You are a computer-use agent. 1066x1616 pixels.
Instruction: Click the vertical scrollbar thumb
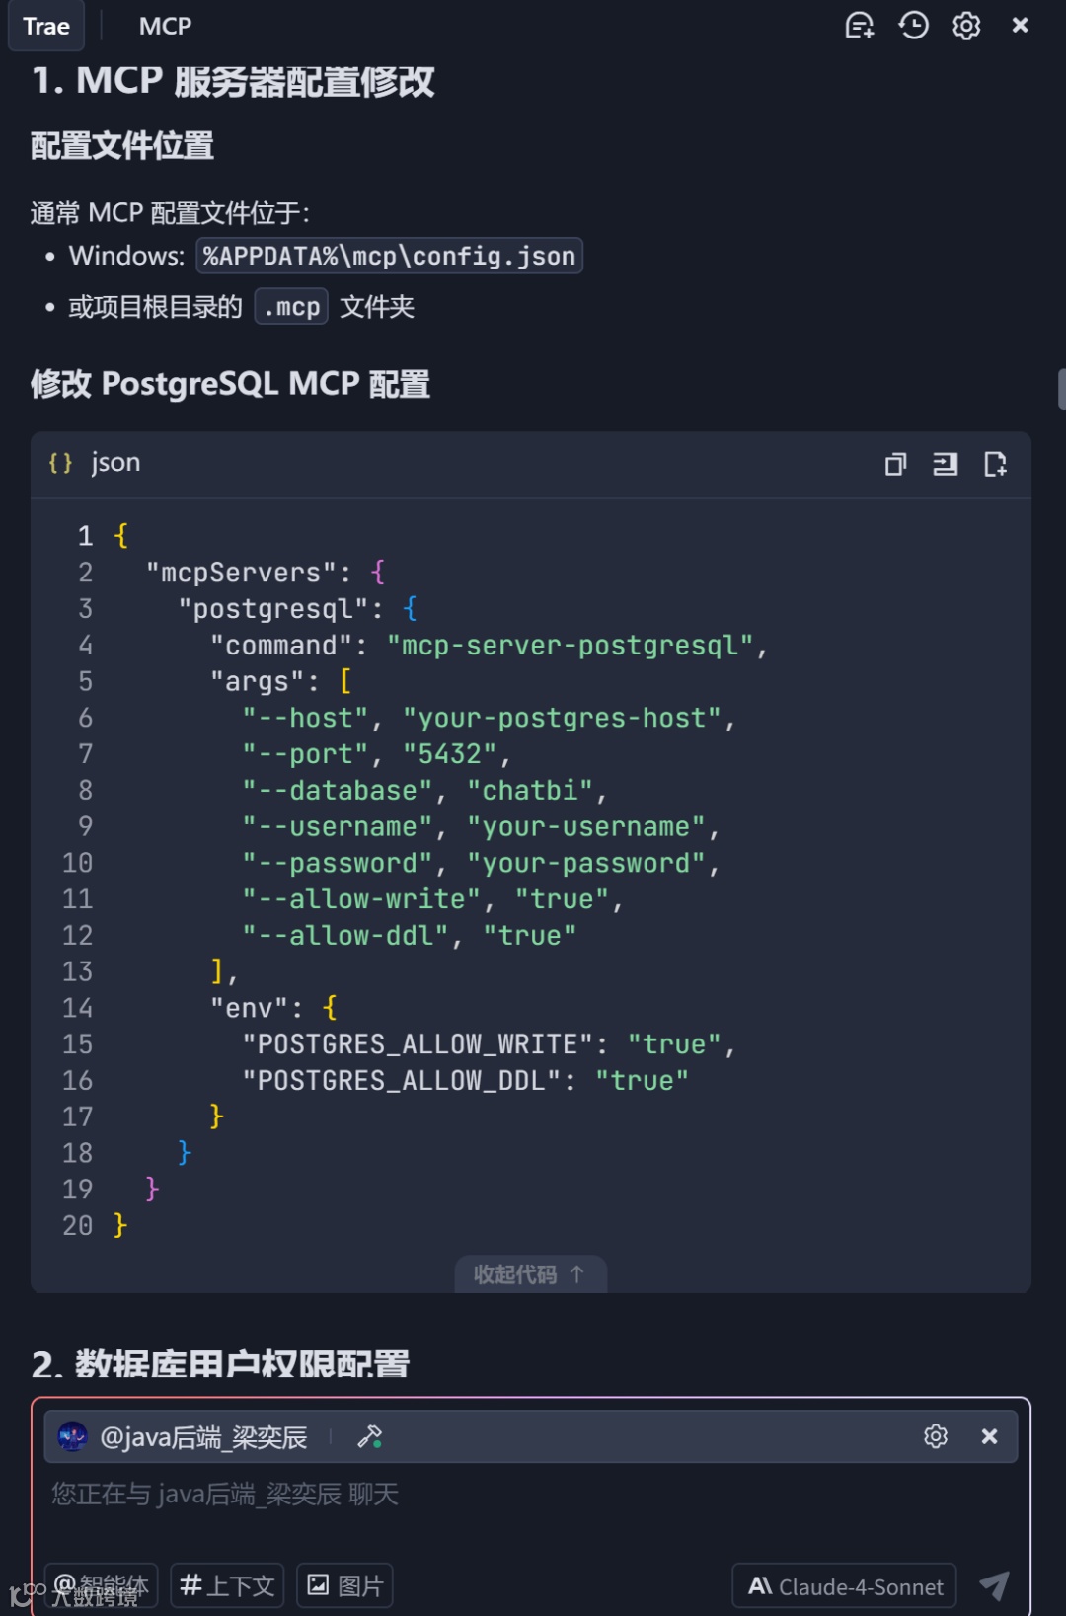pyautogui.click(x=1061, y=389)
